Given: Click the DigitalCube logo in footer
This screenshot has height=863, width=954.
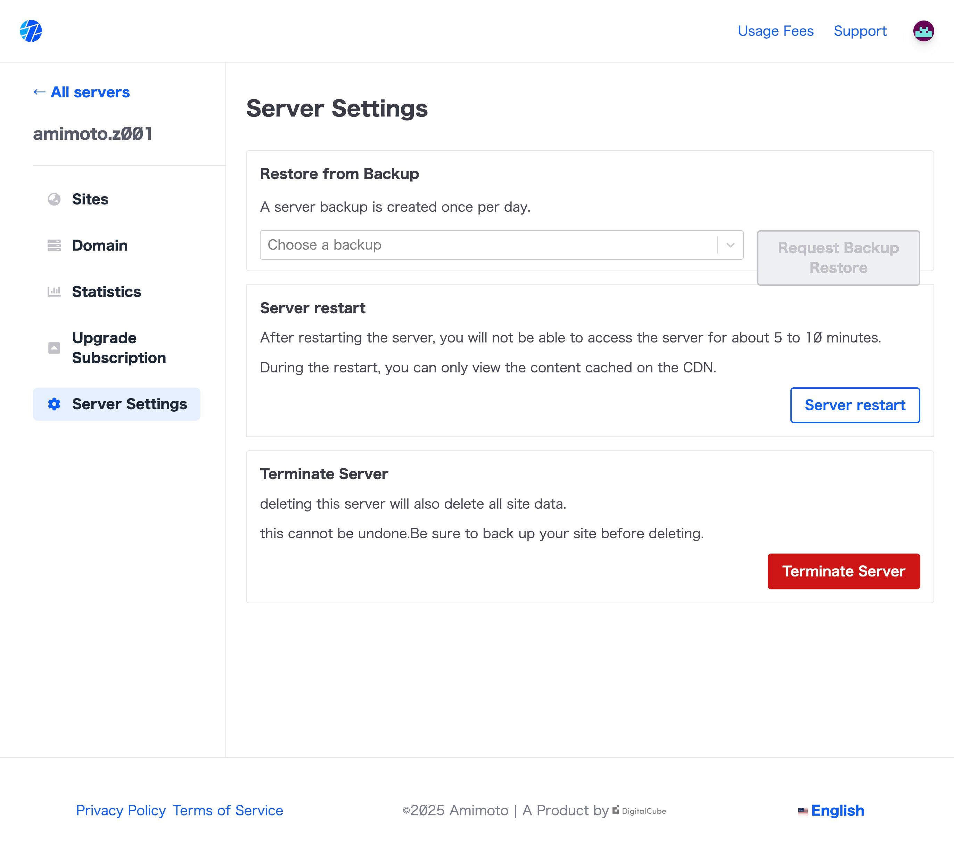Looking at the screenshot, I should 639,811.
